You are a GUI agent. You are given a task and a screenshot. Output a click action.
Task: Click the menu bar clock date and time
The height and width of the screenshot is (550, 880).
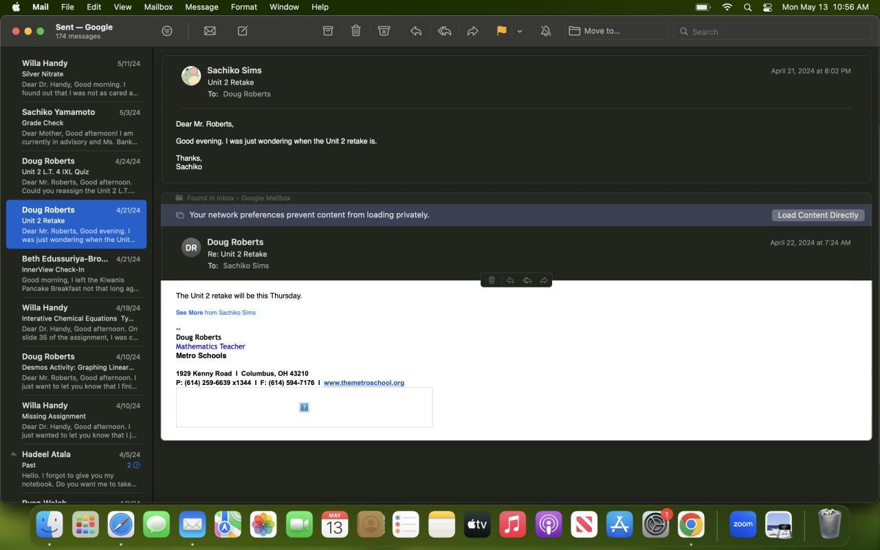point(825,7)
